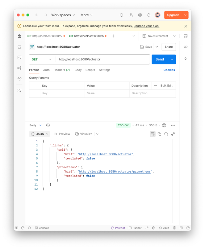Open the JSON response format dropdown

coord(39,134)
